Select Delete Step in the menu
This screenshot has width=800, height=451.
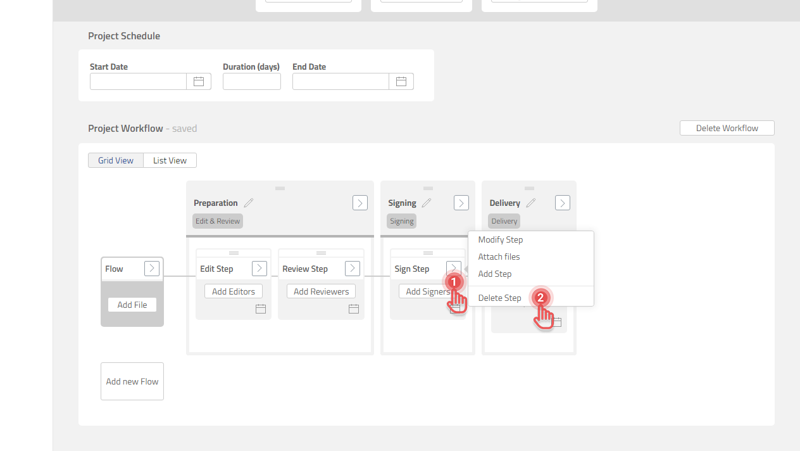tap(499, 298)
